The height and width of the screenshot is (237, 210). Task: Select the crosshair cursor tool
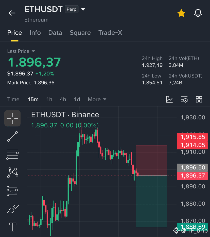pyautogui.click(x=13, y=118)
